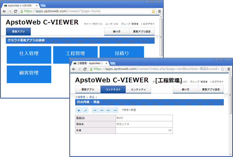
Task: Click the 商品名 label cell
Action: click(x=96, y=124)
